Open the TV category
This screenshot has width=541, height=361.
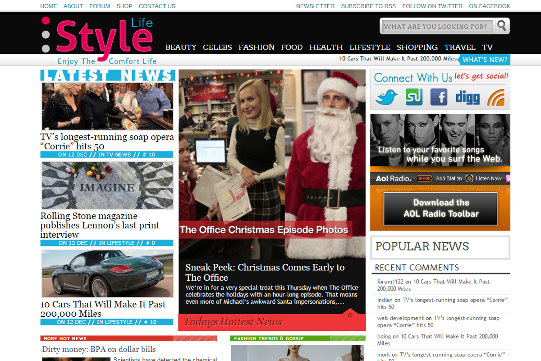tap(487, 47)
